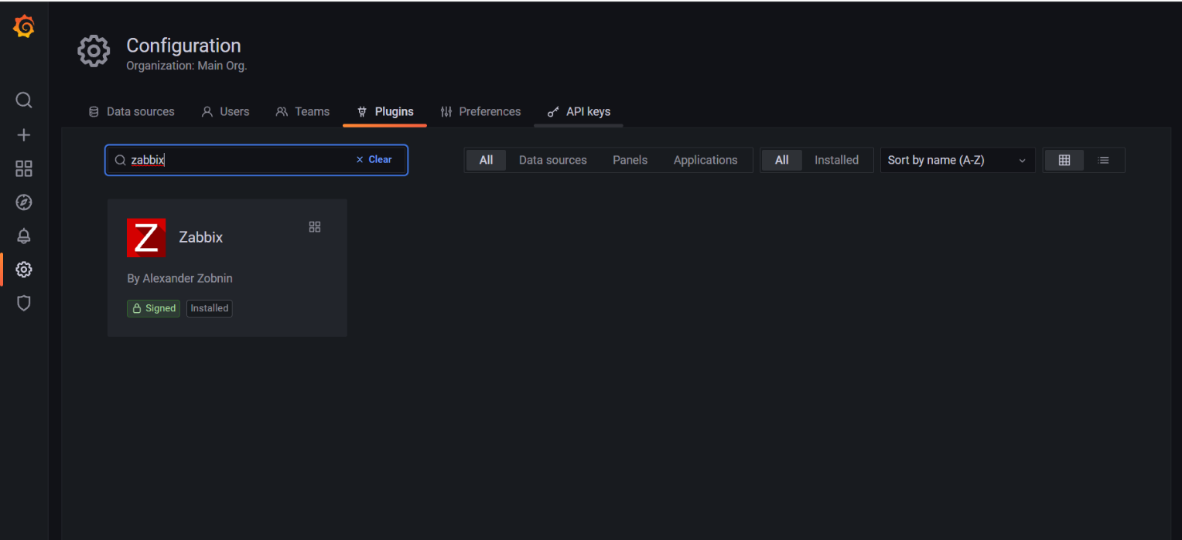Switch to the Users tab
The image size is (1182, 540).
(x=225, y=112)
